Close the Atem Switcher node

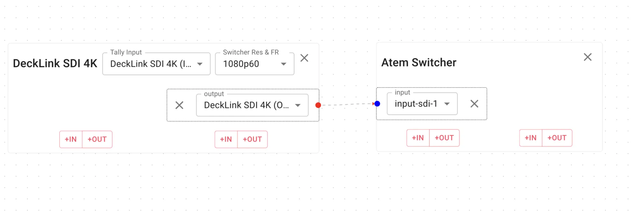coord(587,57)
